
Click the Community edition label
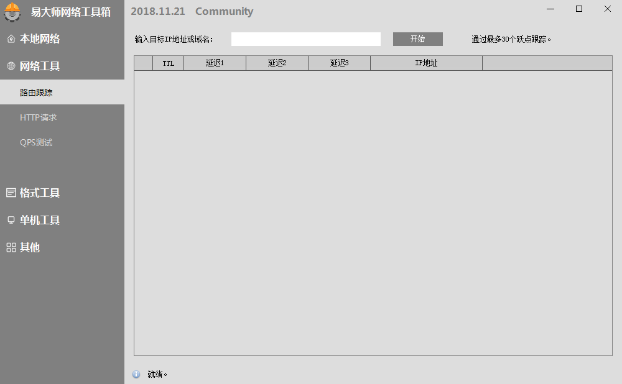[224, 11]
